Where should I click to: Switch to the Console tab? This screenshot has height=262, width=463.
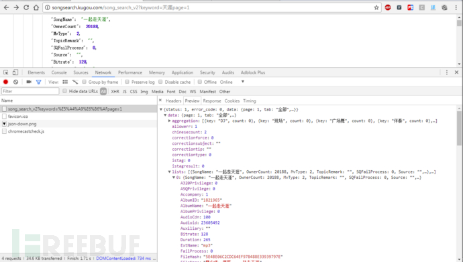click(x=59, y=72)
